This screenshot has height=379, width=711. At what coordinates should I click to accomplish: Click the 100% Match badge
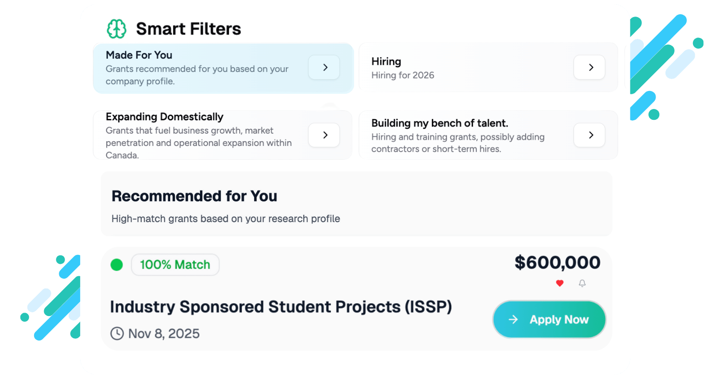(175, 265)
